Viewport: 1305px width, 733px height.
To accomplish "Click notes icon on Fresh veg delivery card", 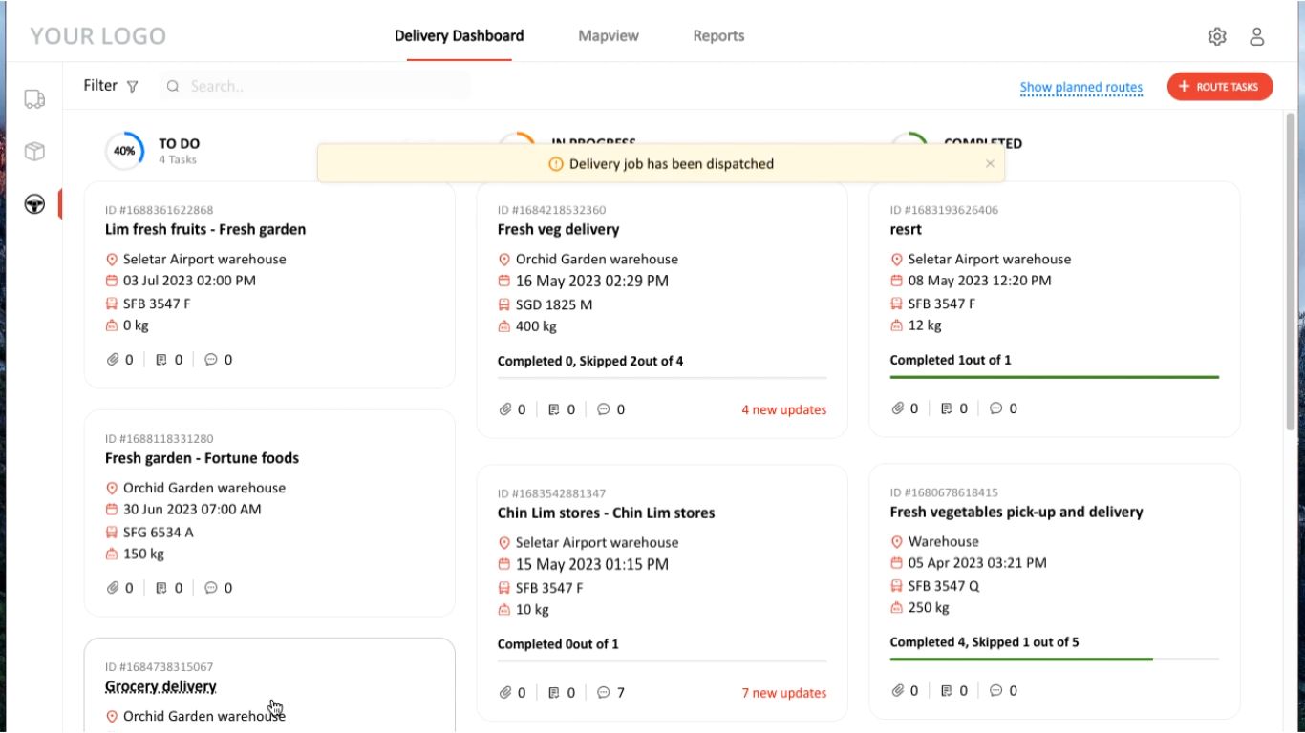I will (554, 410).
